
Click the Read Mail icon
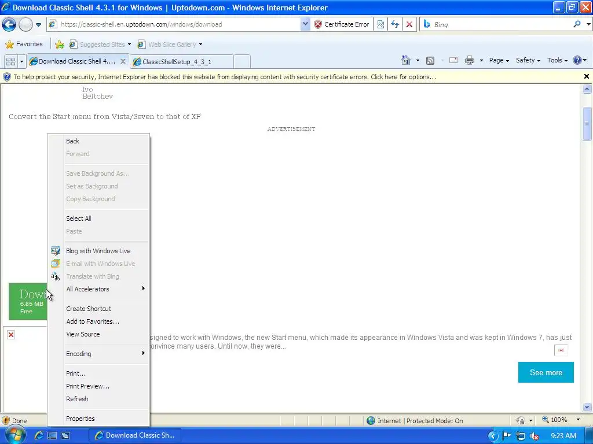pyautogui.click(x=453, y=60)
